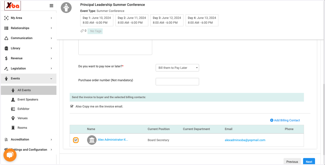Expand the Legislation chevron
This screenshot has height=165, width=325.
point(51,69)
